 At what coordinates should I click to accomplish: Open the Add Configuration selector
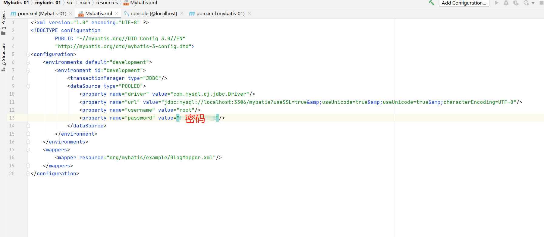pos(464,3)
